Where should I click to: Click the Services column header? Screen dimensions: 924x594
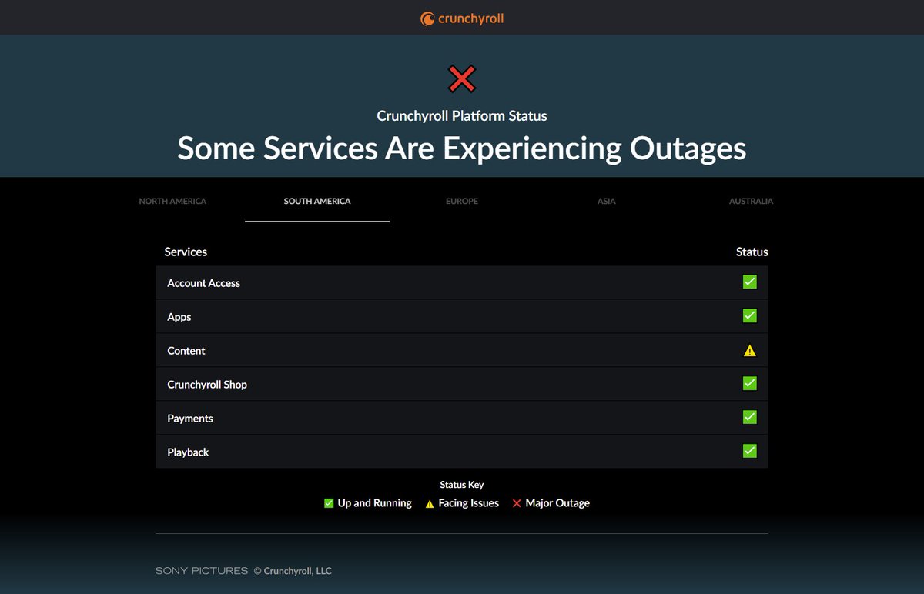tap(186, 252)
